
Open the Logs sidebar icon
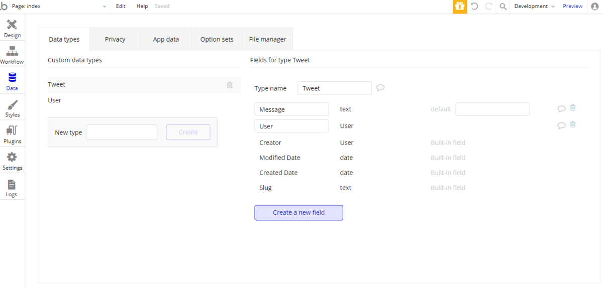[x=12, y=184]
